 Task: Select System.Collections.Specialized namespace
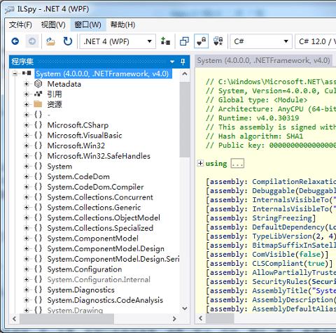click(x=100, y=228)
